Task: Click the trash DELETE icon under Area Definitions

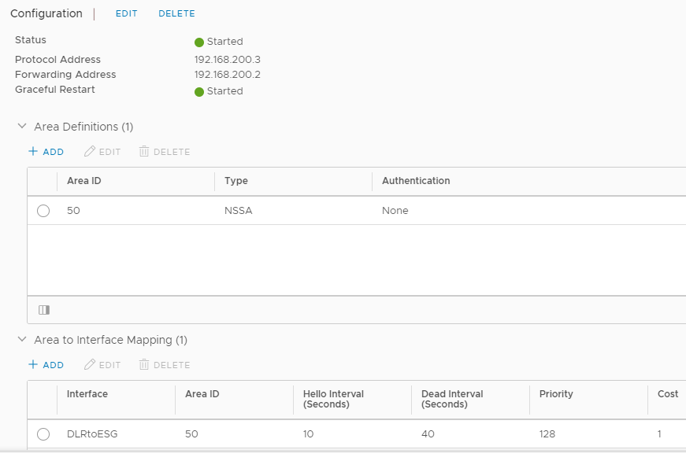Action: tap(144, 151)
